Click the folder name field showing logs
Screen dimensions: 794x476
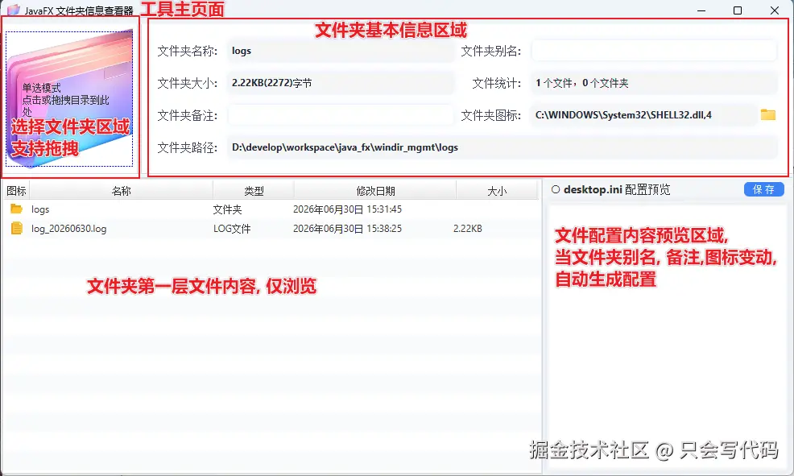341,51
